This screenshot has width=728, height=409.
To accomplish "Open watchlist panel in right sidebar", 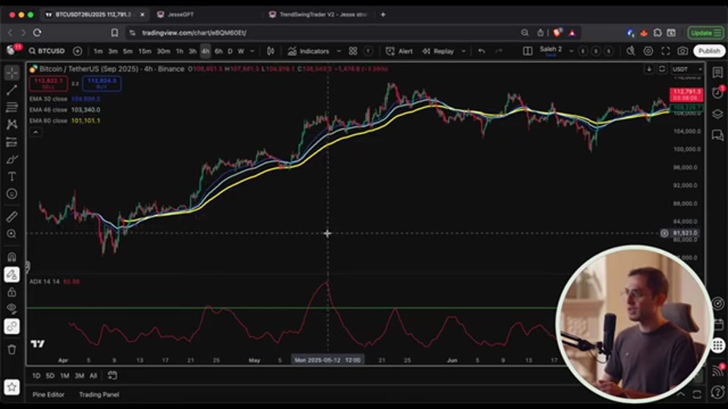I will pyautogui.click(x=717, y=73).
